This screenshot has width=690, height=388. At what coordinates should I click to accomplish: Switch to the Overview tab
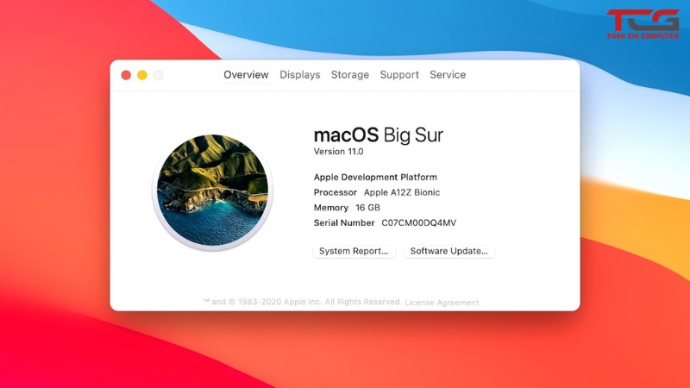point(246,75)
